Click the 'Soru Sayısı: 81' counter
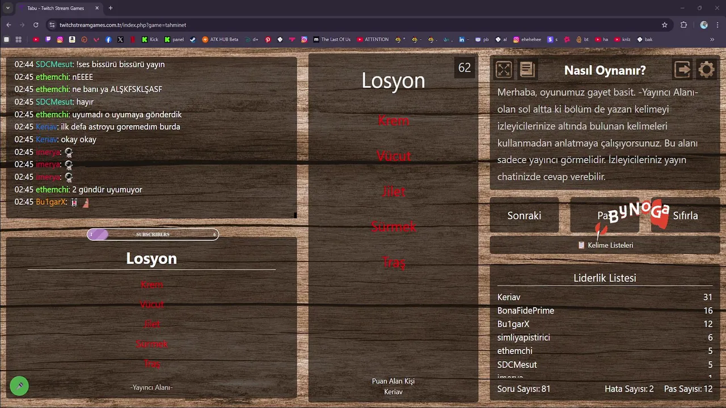Viewport: 726px width, 408px height. (x=524, y=389)
